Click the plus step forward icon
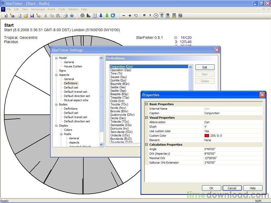This screenshot has width=271, height=203. 130,16
